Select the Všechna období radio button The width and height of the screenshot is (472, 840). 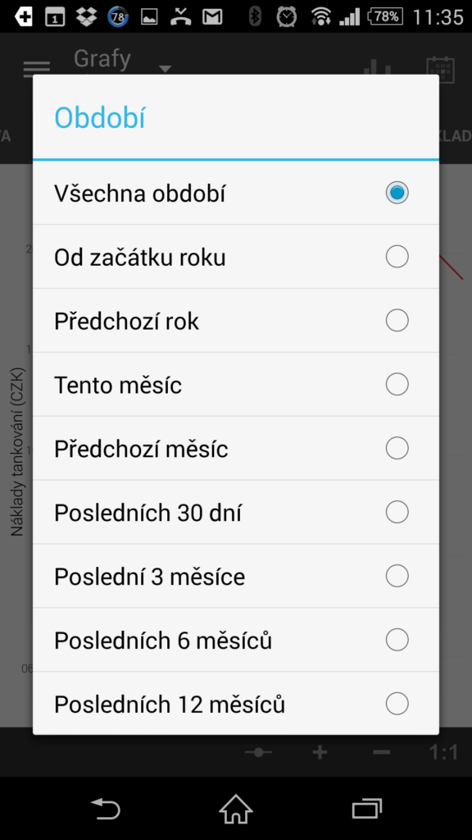[397, 193]
